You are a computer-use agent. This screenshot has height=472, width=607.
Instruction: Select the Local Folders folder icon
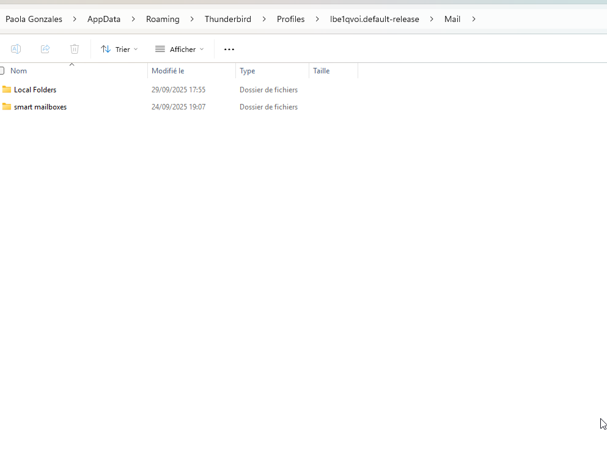click(x=7, y=89)
